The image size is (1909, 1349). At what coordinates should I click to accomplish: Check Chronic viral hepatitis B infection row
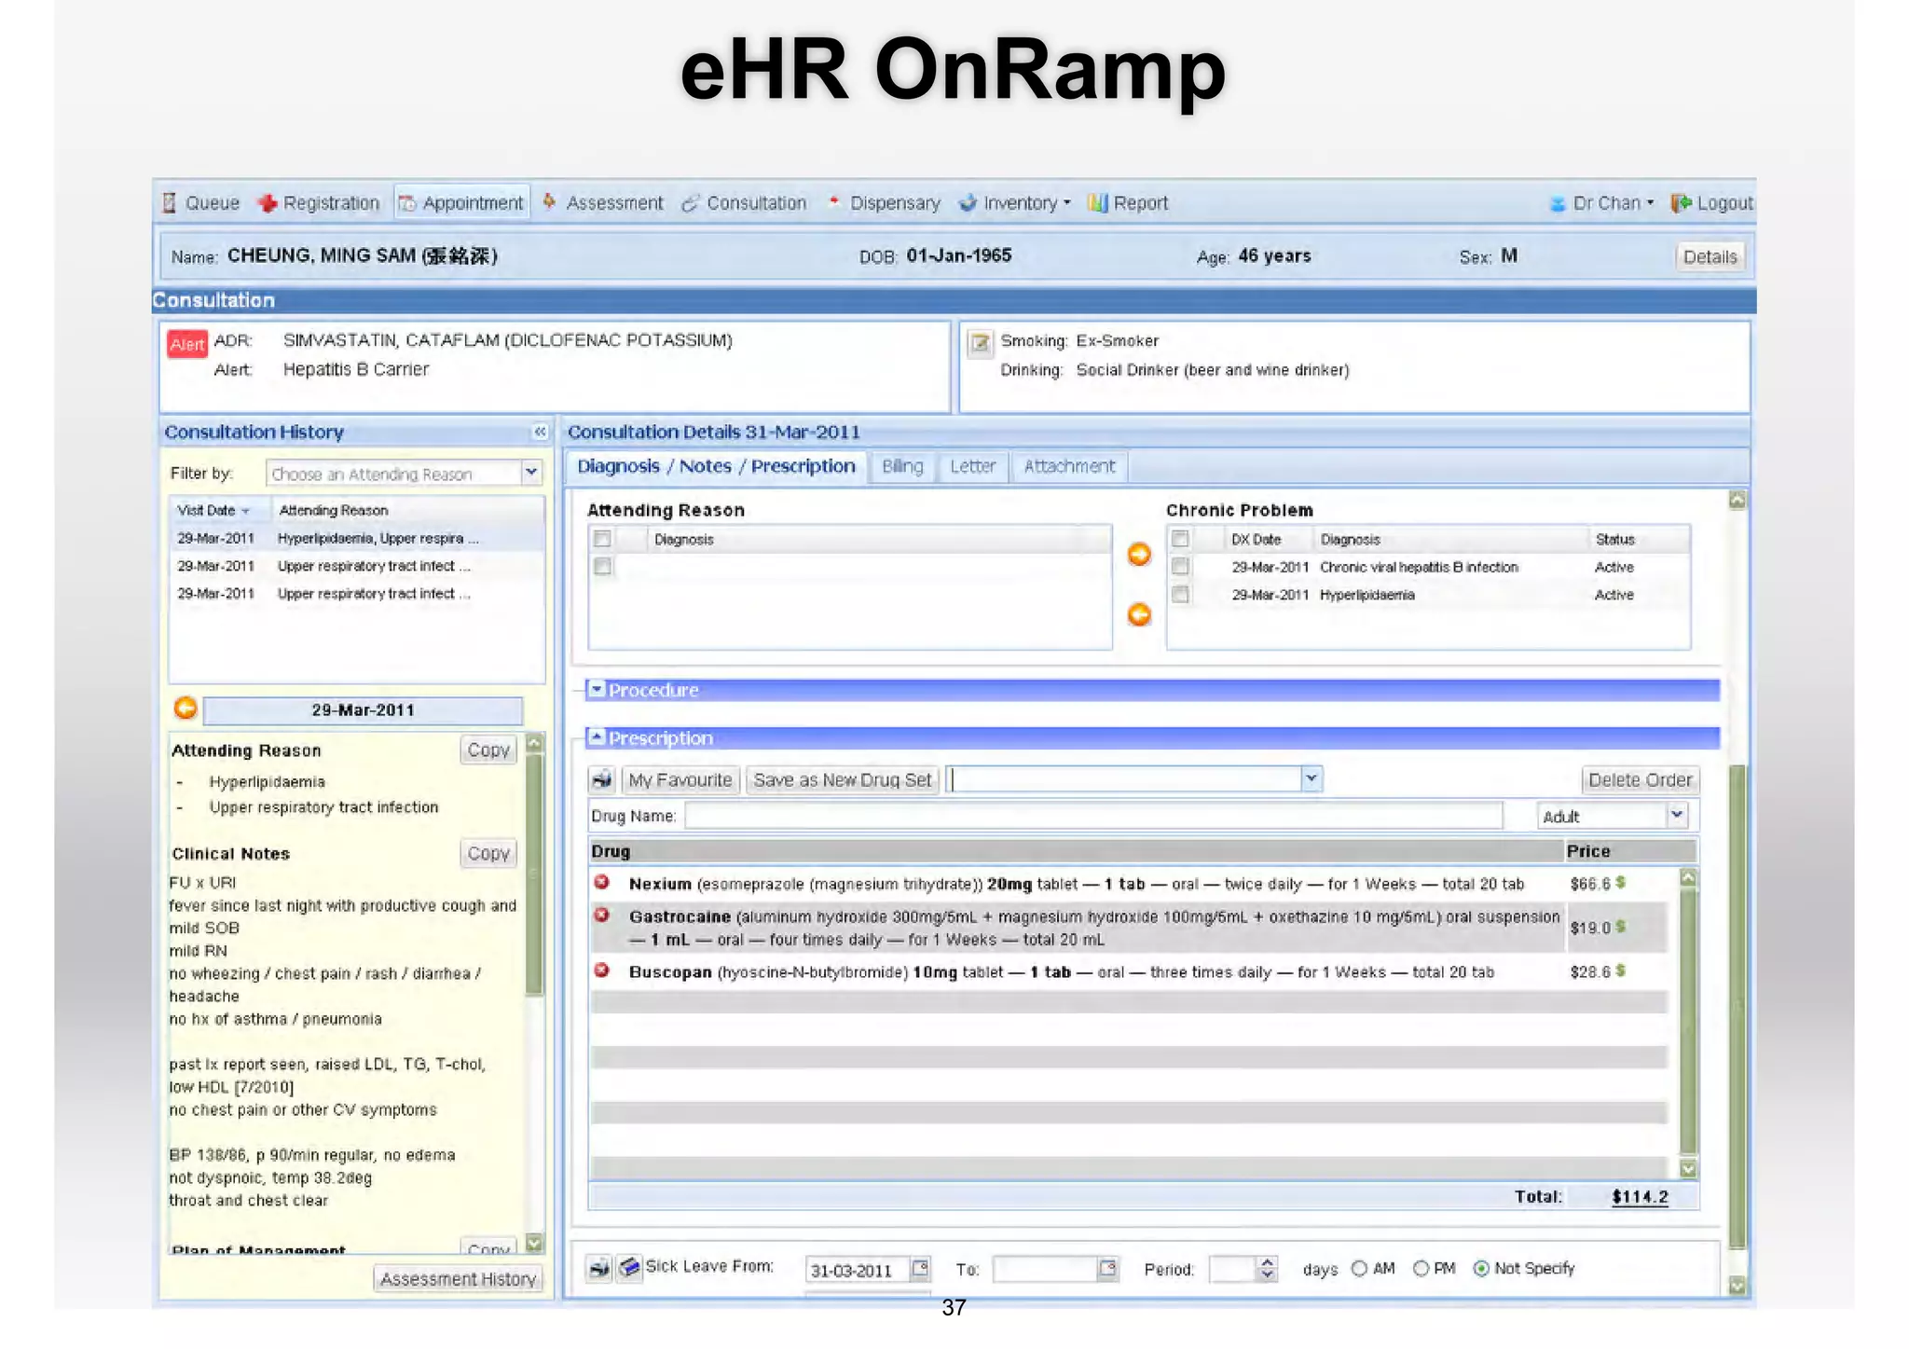1180,566
